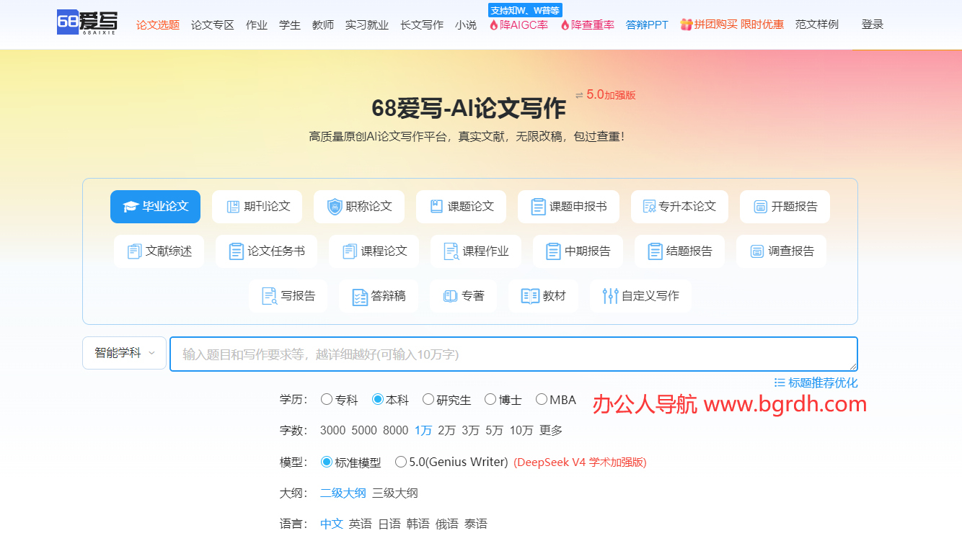Viewport: 962px width, 546px height.
Task: Click the swap icon beside 5.0加强版
Action: [x=579, y=95]
